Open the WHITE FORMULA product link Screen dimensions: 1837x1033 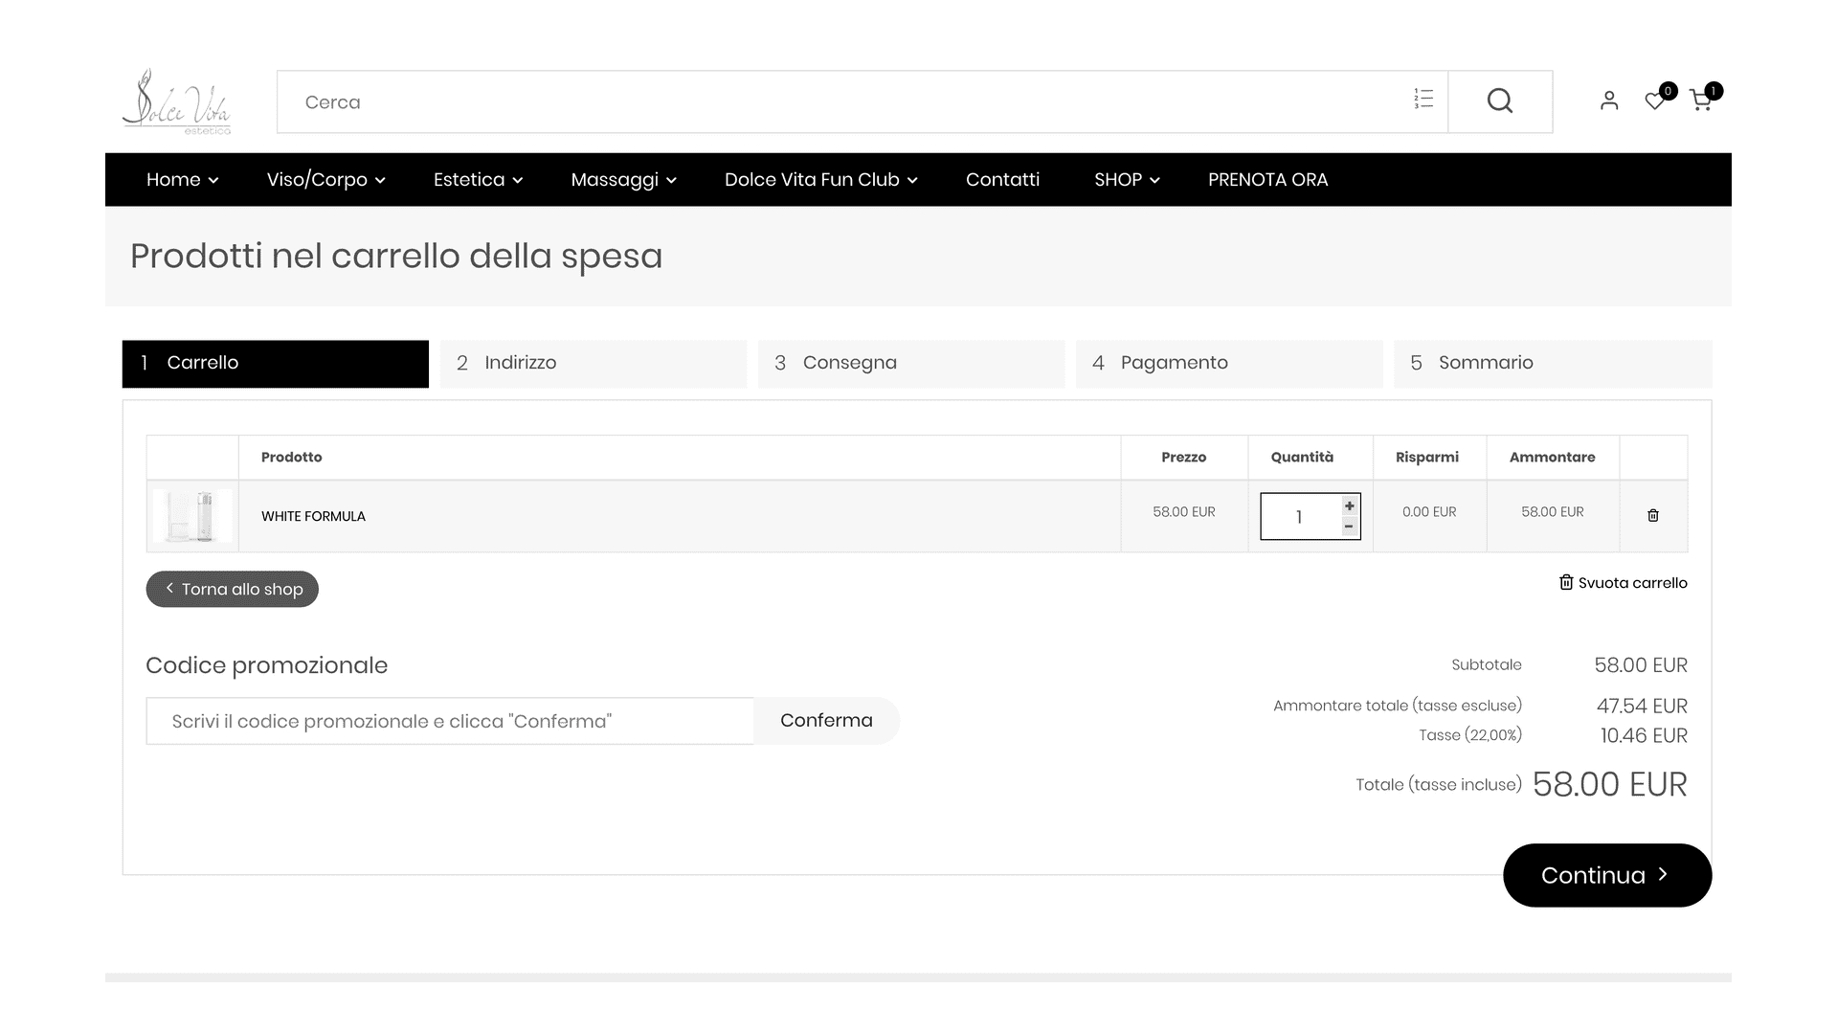(x=313, y=516)
